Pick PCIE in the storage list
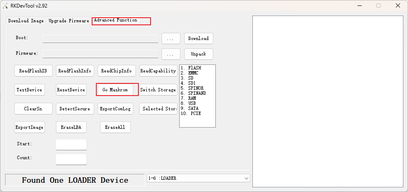408x192 pixels. (x=196, y=113)
